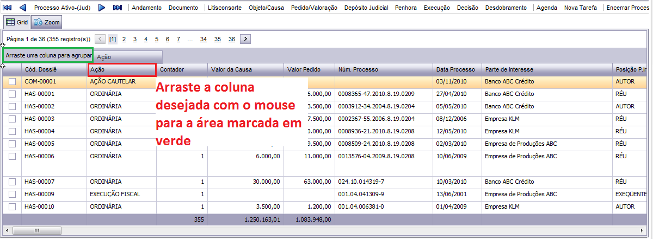Go to previous page in pager
653x239 pixels.
[x=100, y=39]
